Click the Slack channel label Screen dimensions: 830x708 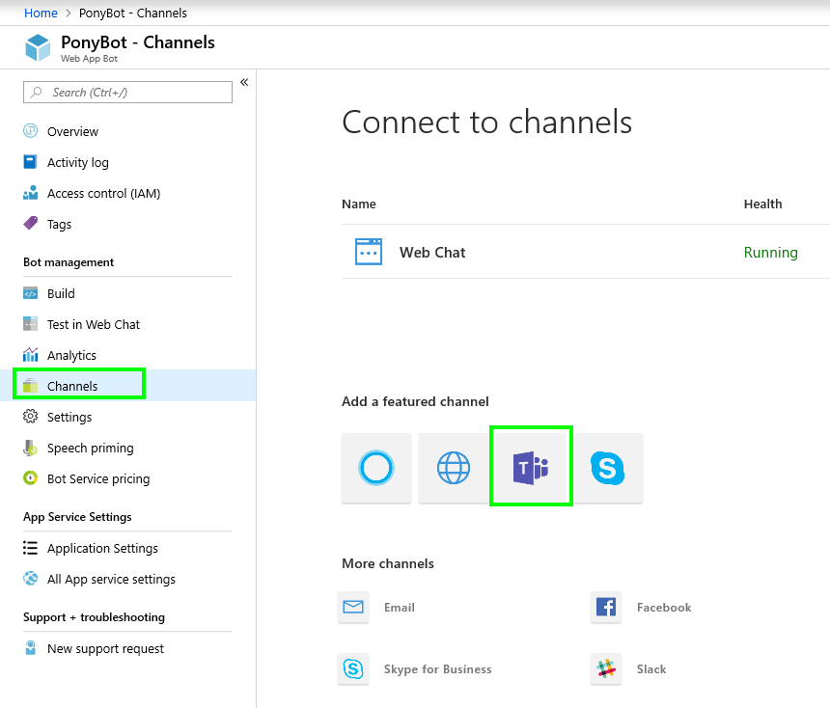pyautogui.click(x=651, y=669)
